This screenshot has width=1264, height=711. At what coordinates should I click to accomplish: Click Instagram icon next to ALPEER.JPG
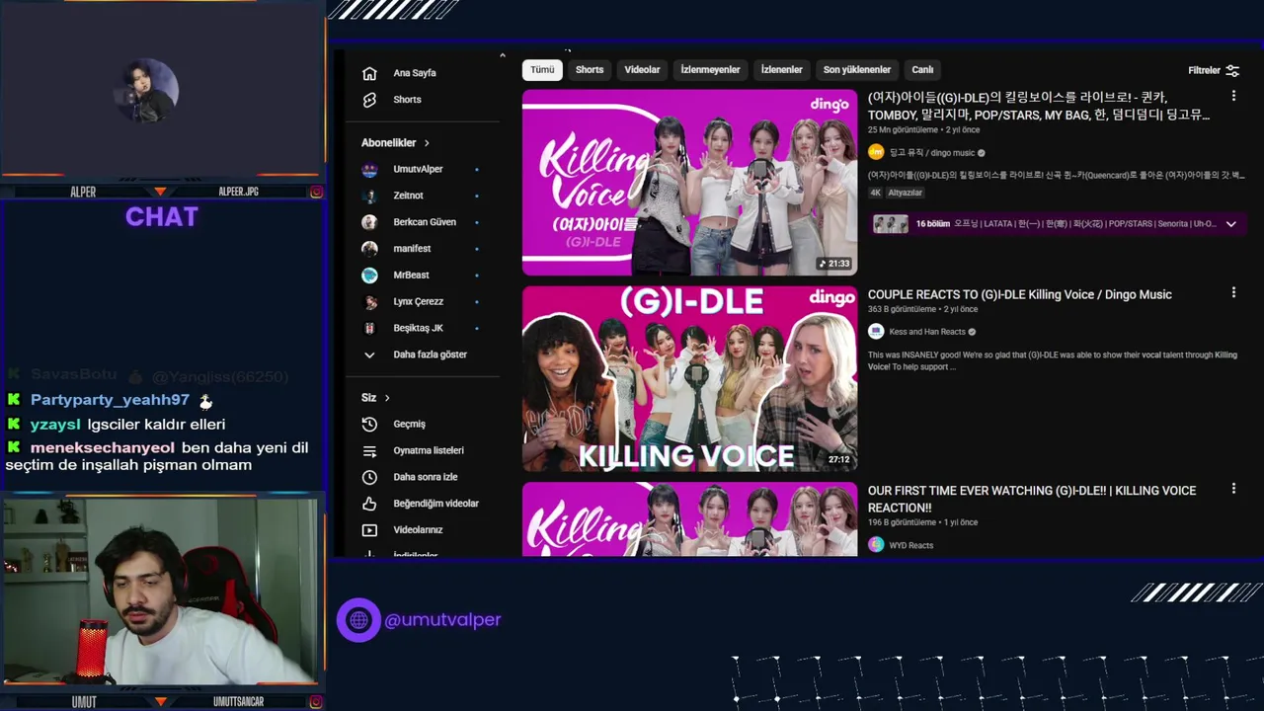click(316, 192)
